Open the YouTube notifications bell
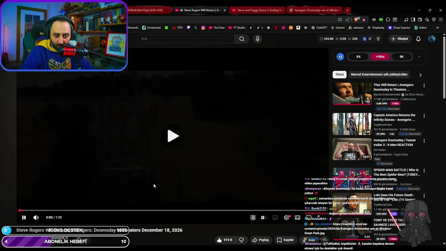 coord(418,39)
